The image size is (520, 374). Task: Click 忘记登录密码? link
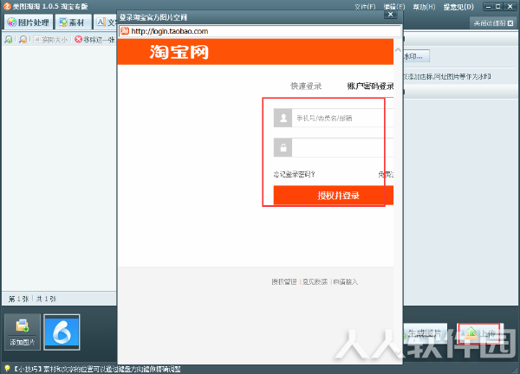point(294,174)
